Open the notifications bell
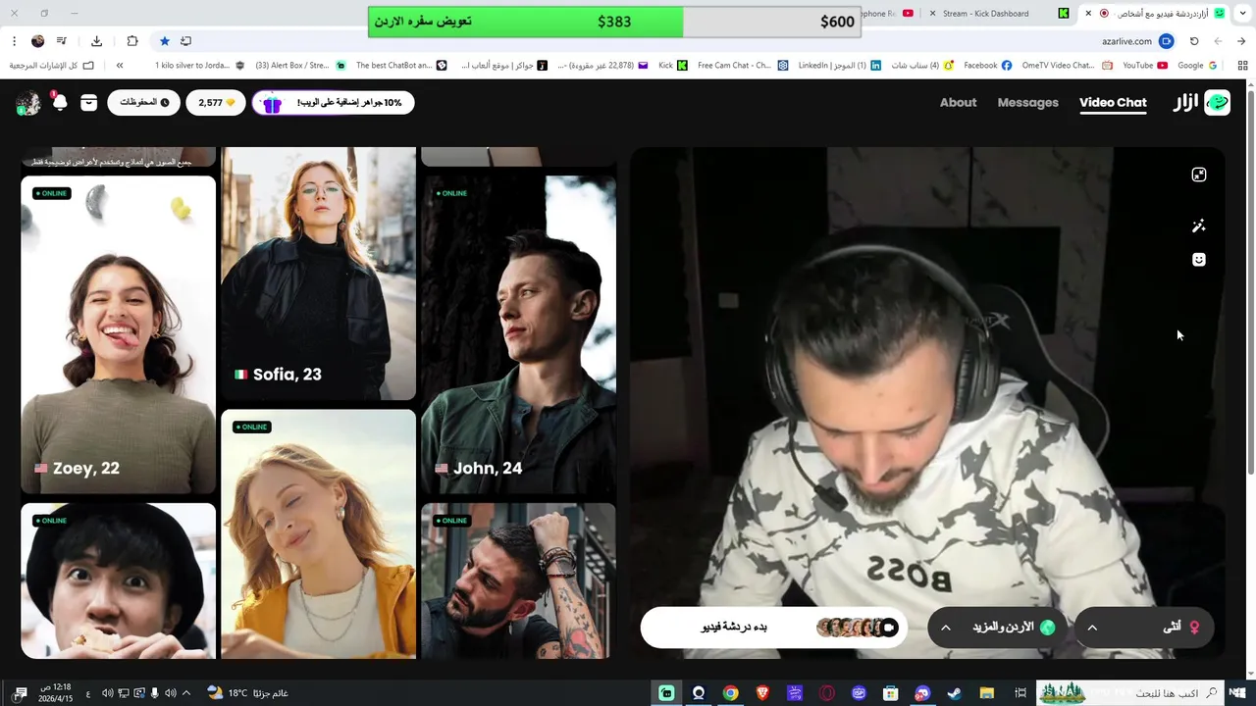The width and height of the screenshot is (1256, 706). point(60,102)
